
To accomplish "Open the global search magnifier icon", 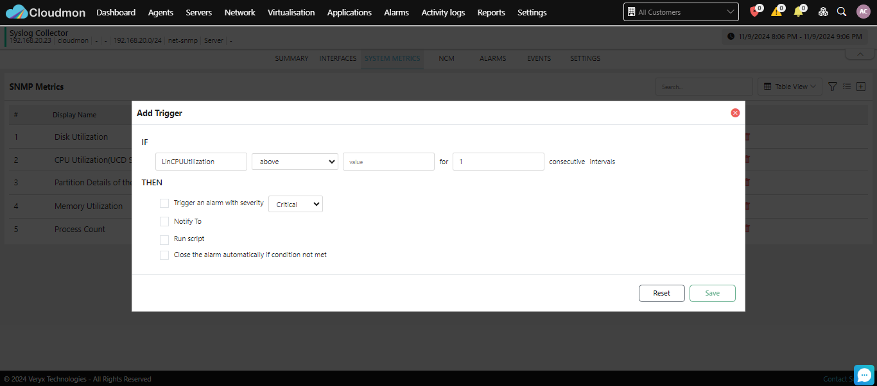I will pos(842,12).
